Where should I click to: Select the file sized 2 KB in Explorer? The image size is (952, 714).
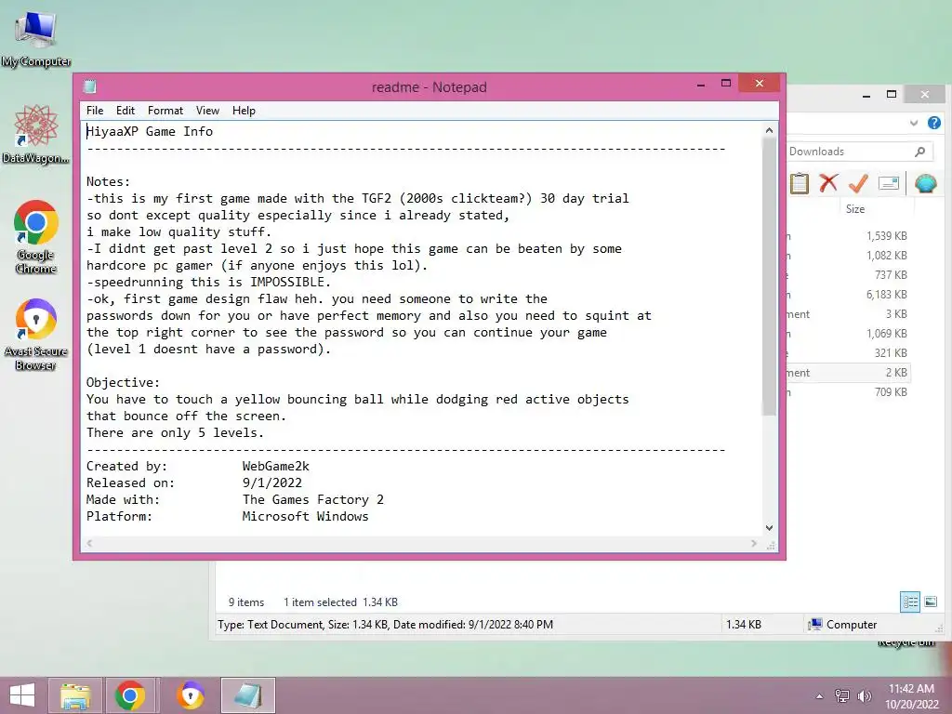848,372
